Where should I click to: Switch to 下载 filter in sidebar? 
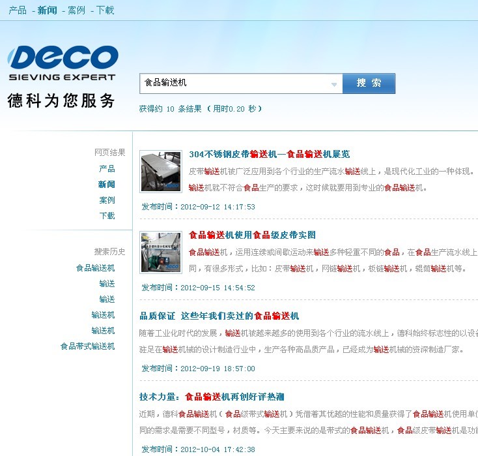tap(107, 216)
